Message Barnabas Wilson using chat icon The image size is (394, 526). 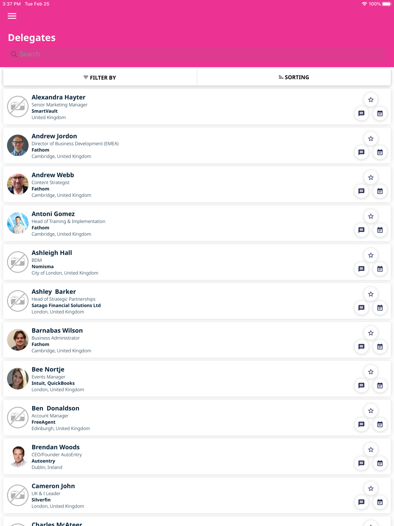coord(361,347)
